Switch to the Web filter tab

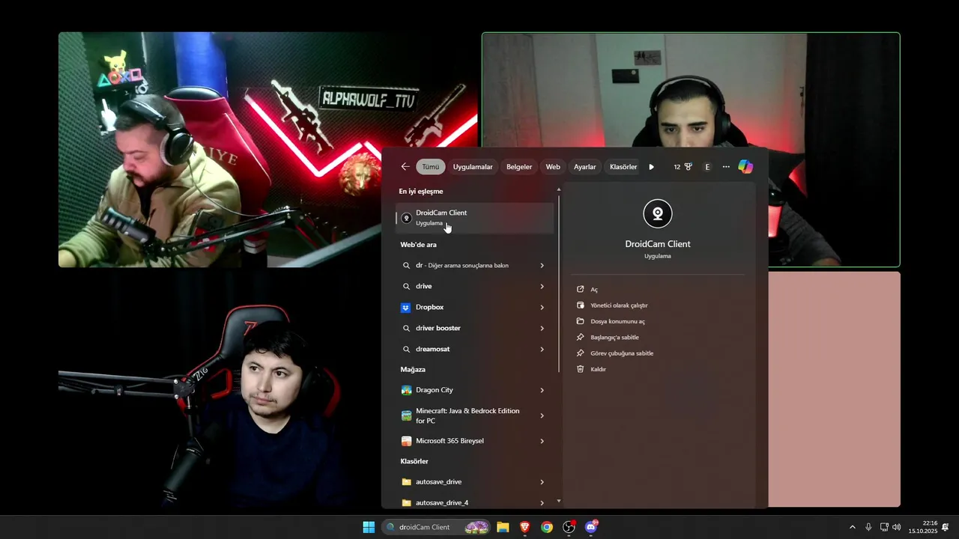553,167
